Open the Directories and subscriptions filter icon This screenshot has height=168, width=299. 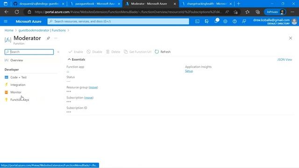pos(206,21)
